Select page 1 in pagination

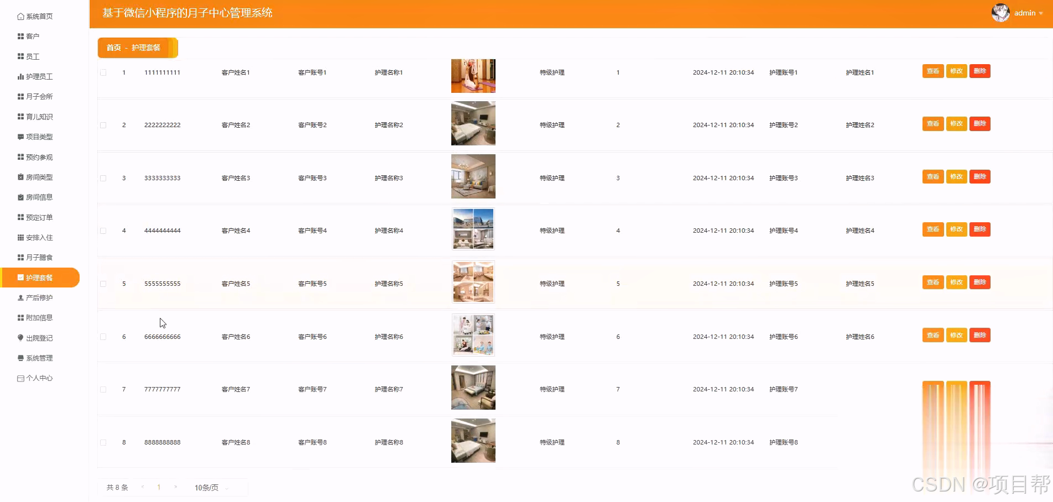coord(159,487)
